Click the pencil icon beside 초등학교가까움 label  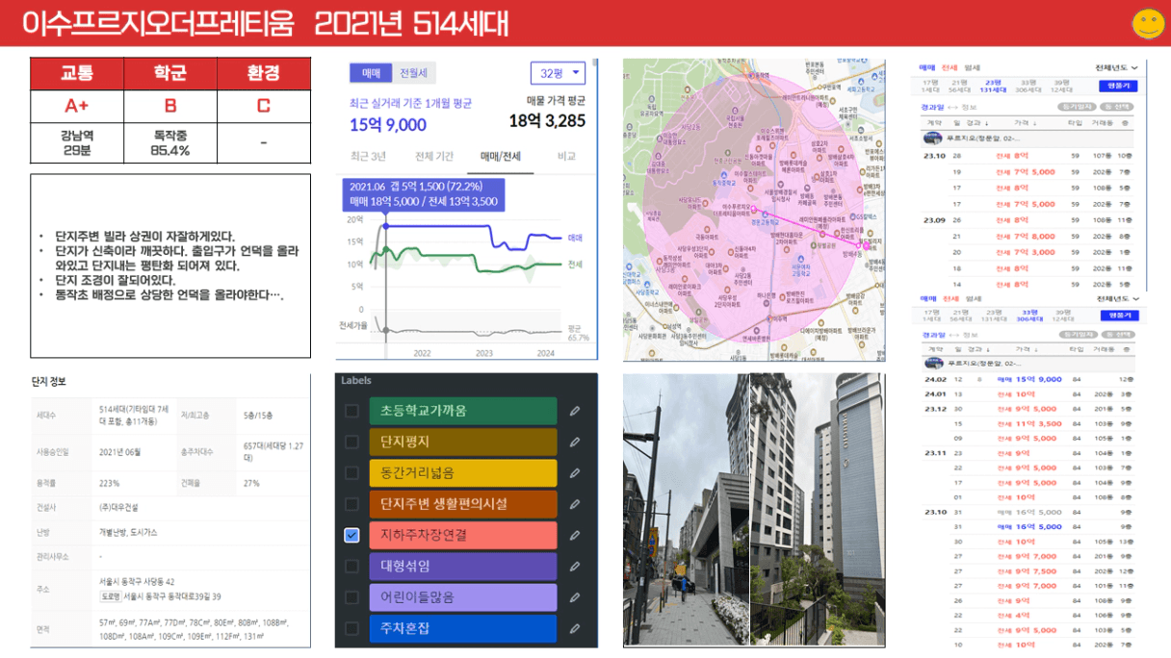pos(575,411)
